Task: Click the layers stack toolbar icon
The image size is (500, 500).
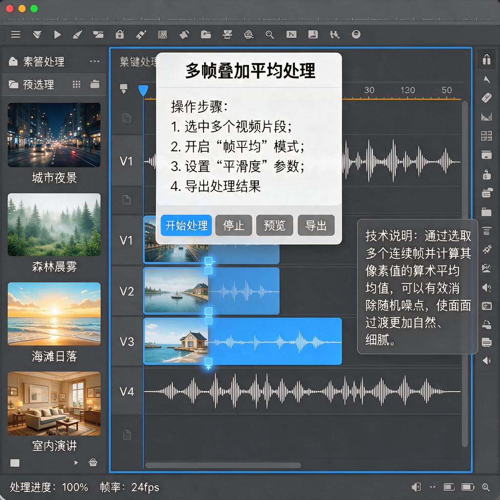Action: coord(249,35)
